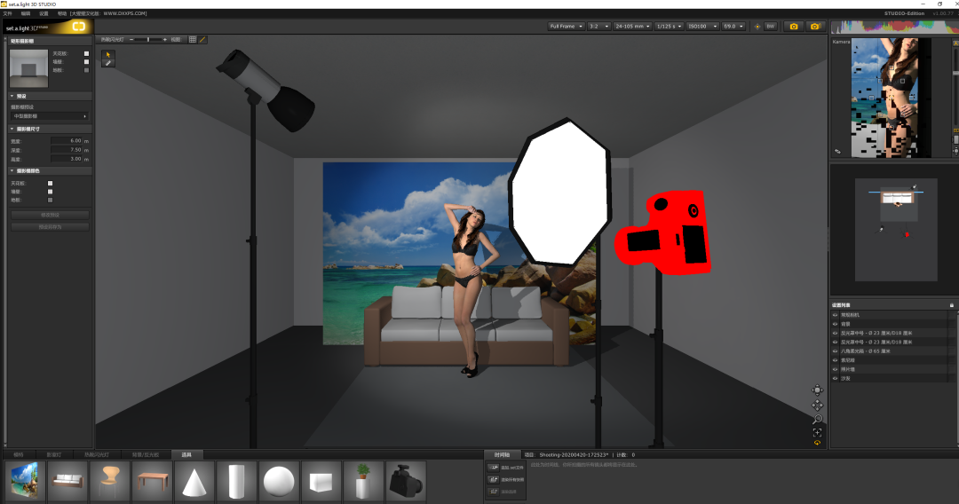Open the studio preset dropdown in left panel
Image resolution: width=959 pixels, height=504 pixels.
[50, 116]
